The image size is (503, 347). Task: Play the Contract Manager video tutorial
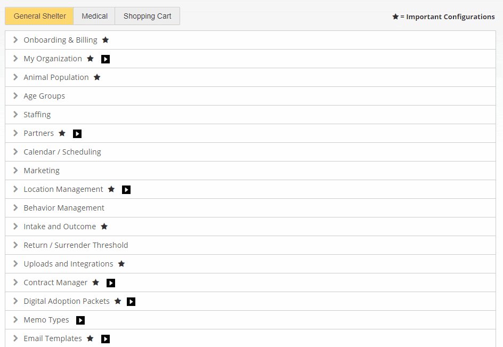[111, 283]
